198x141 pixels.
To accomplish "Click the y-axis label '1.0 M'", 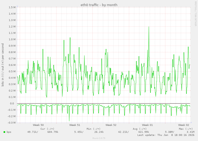I will (x=12, y=39).
